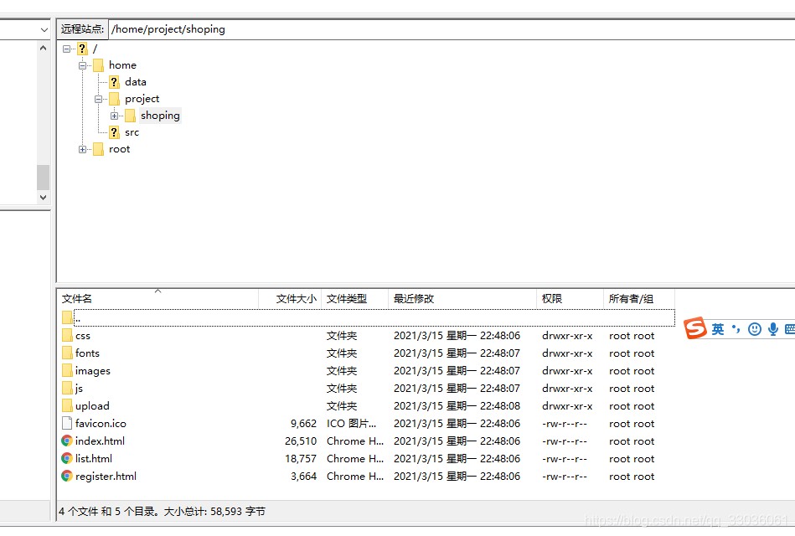Select the index.html file

[368, 441]
